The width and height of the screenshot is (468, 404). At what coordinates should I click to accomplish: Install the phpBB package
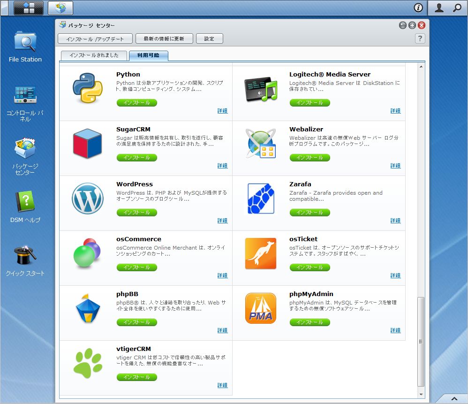(x=137, y=322)
